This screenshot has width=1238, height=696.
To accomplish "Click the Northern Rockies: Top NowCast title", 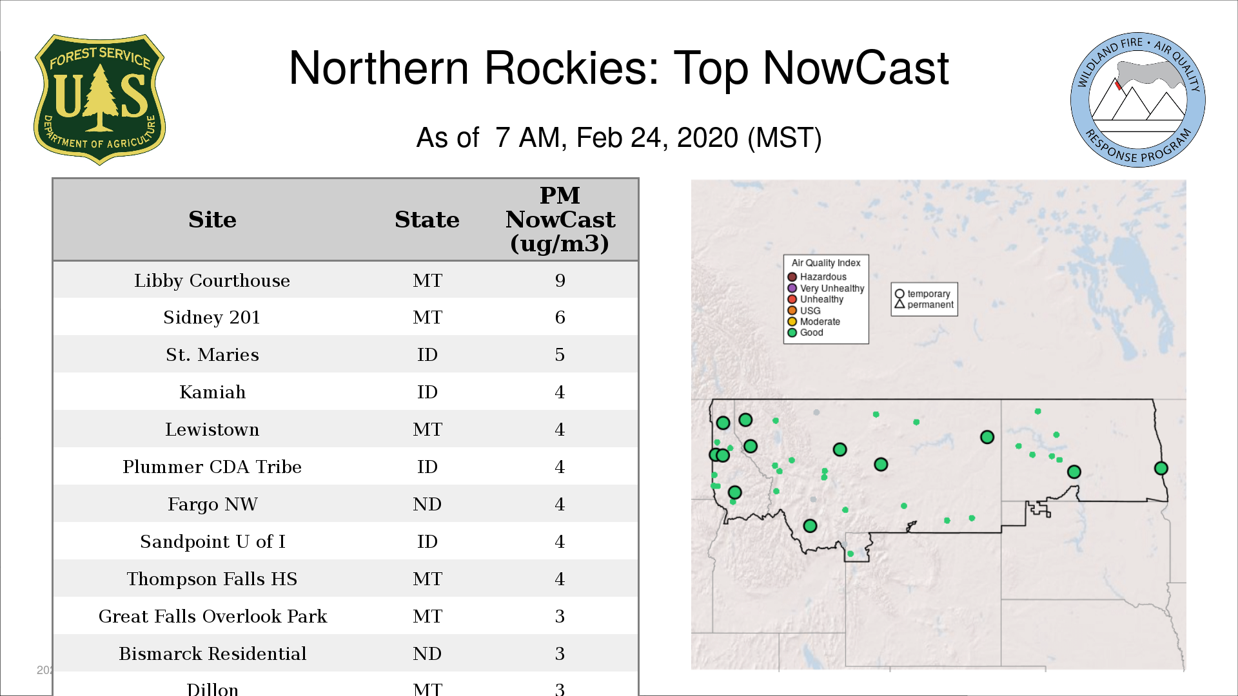I will 618,68.
